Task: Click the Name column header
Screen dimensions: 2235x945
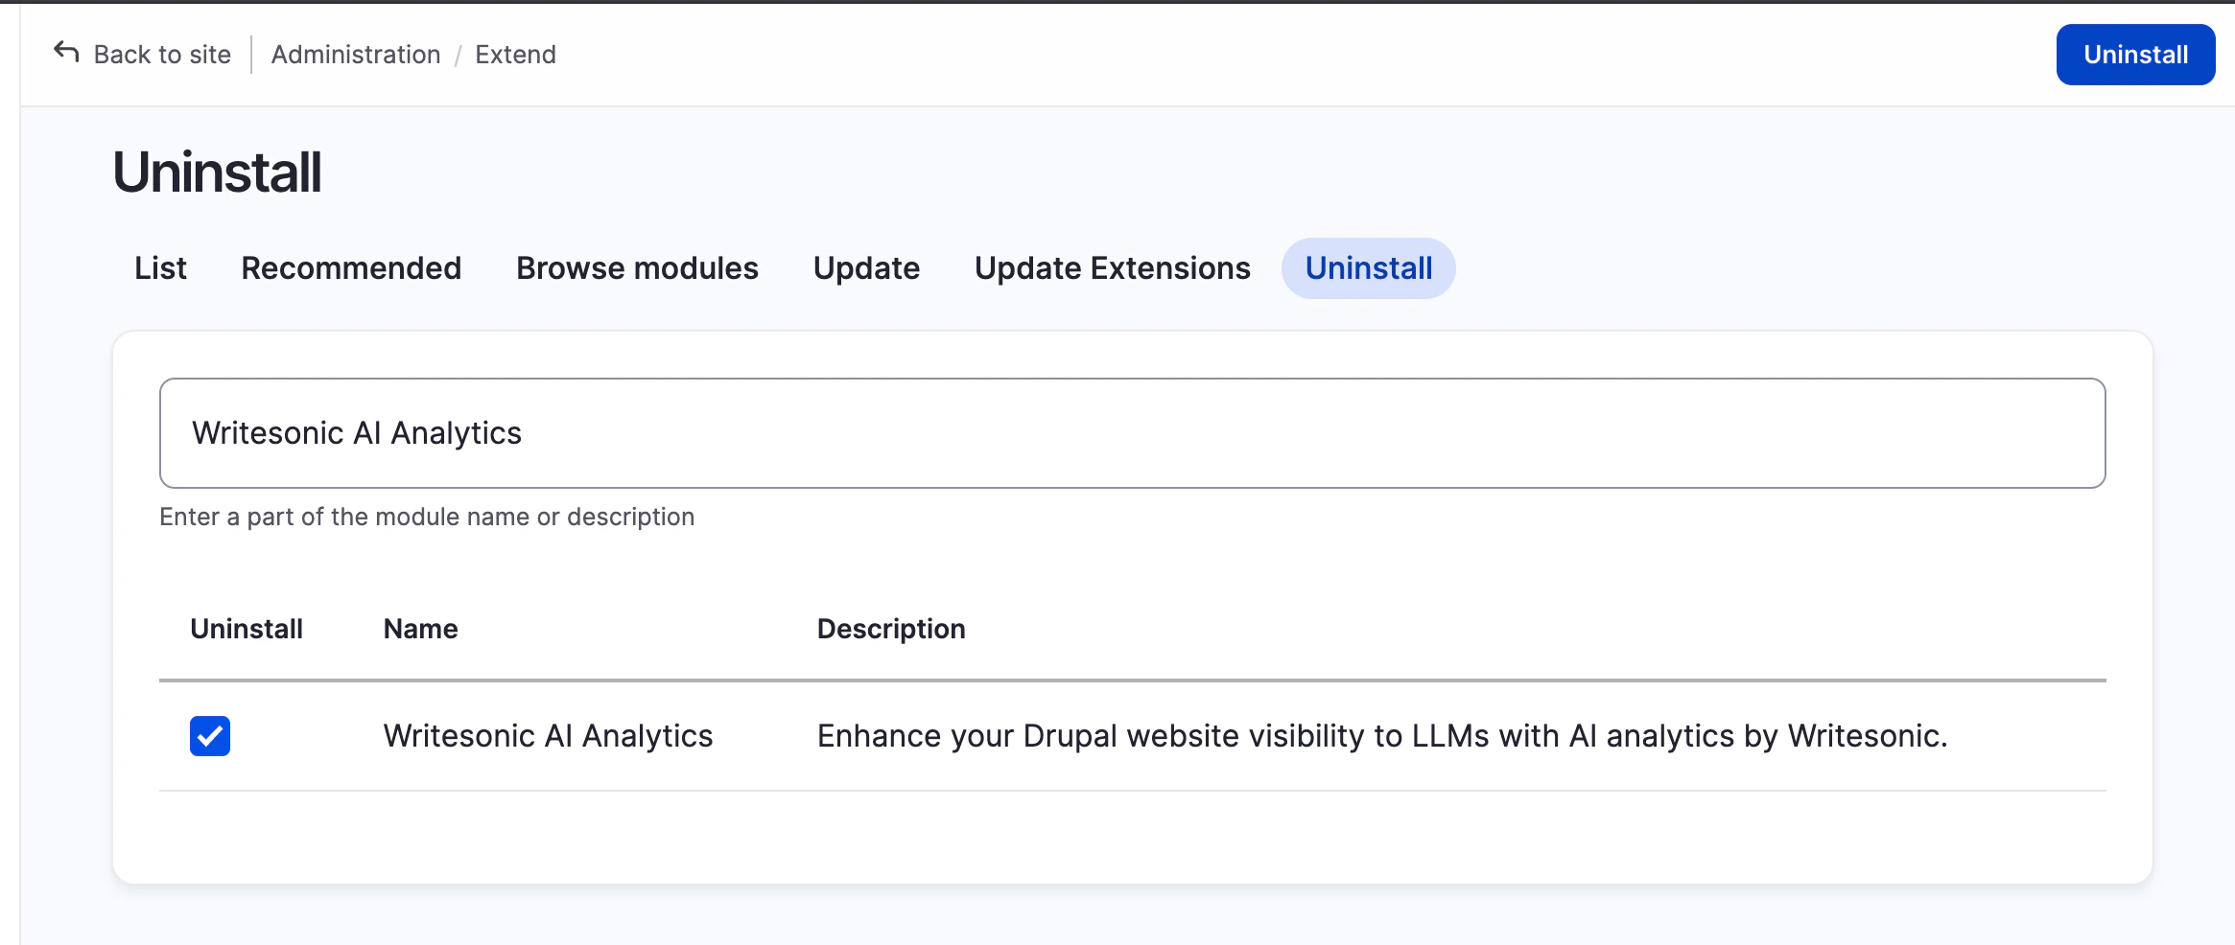Action: tap(420, 629)
